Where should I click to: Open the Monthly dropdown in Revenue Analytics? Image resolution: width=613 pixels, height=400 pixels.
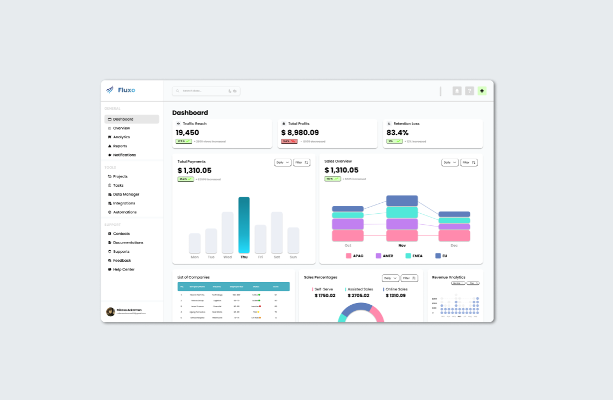(458, 283)
